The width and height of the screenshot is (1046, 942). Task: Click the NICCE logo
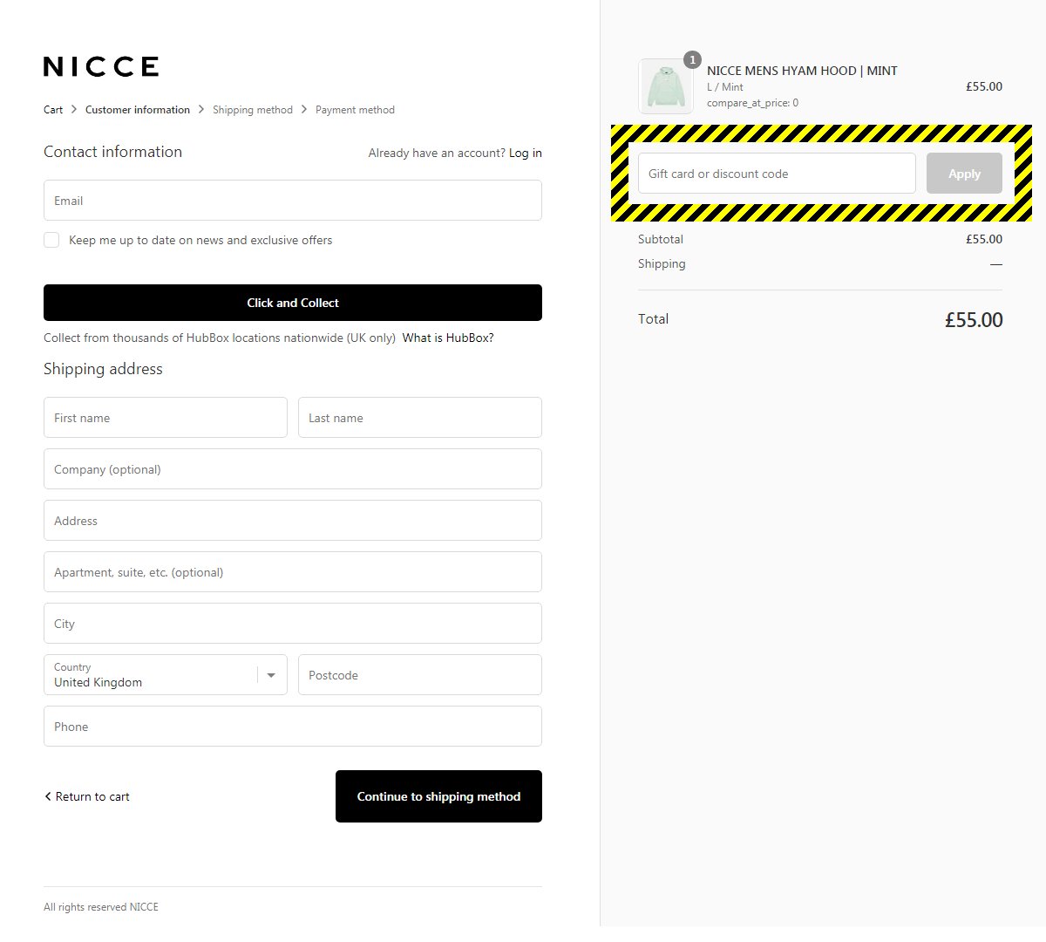pyautogui.click(x=101, y=66)
